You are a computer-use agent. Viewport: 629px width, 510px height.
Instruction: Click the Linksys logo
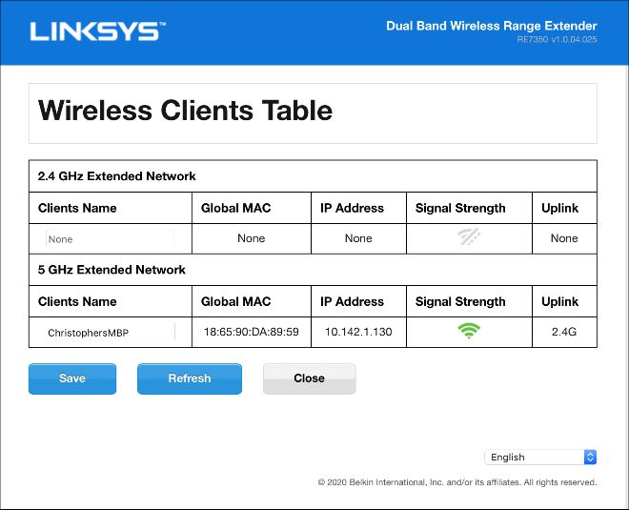98,31
